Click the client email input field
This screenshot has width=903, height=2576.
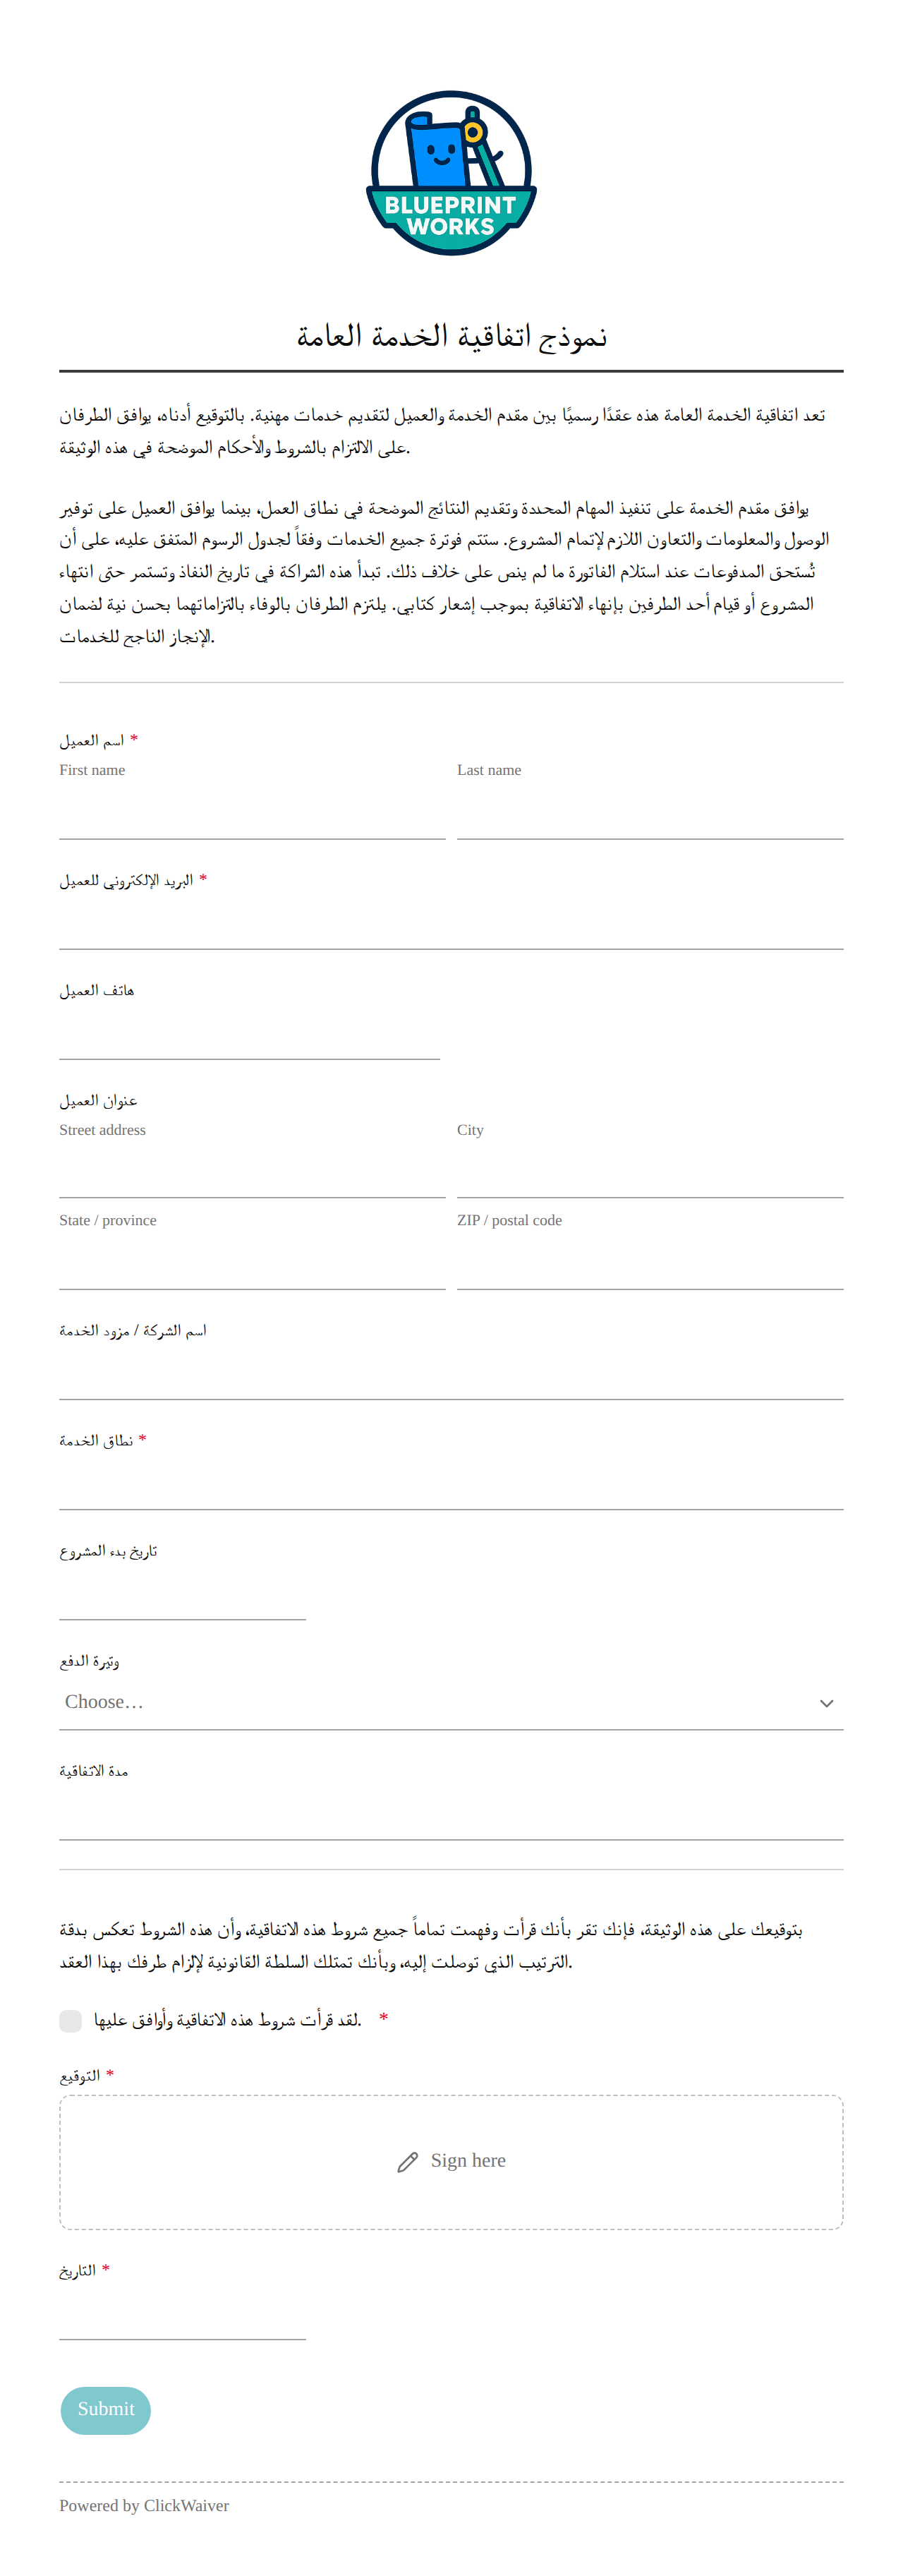451,923
